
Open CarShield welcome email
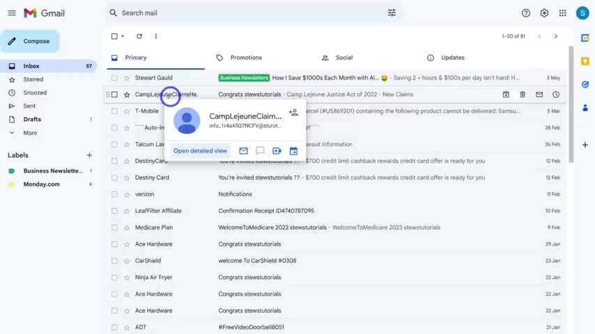(x=336, y=261)
